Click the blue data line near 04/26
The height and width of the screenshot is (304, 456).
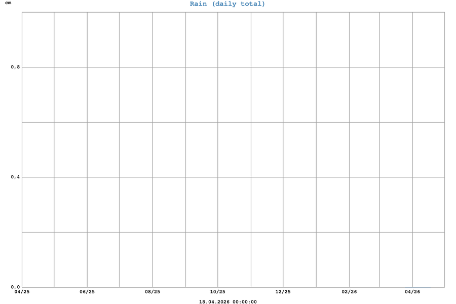tap(422, 287)
